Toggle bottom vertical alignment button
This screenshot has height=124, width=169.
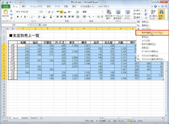click(x=65, y=12)
